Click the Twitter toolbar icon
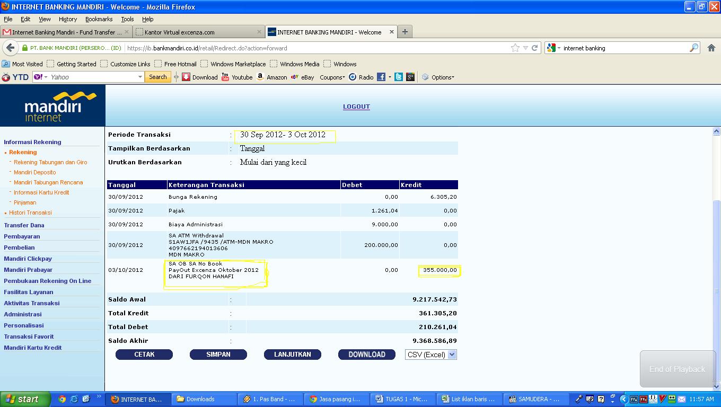This screenshot has width=721, height=407. tap(399, 77)
